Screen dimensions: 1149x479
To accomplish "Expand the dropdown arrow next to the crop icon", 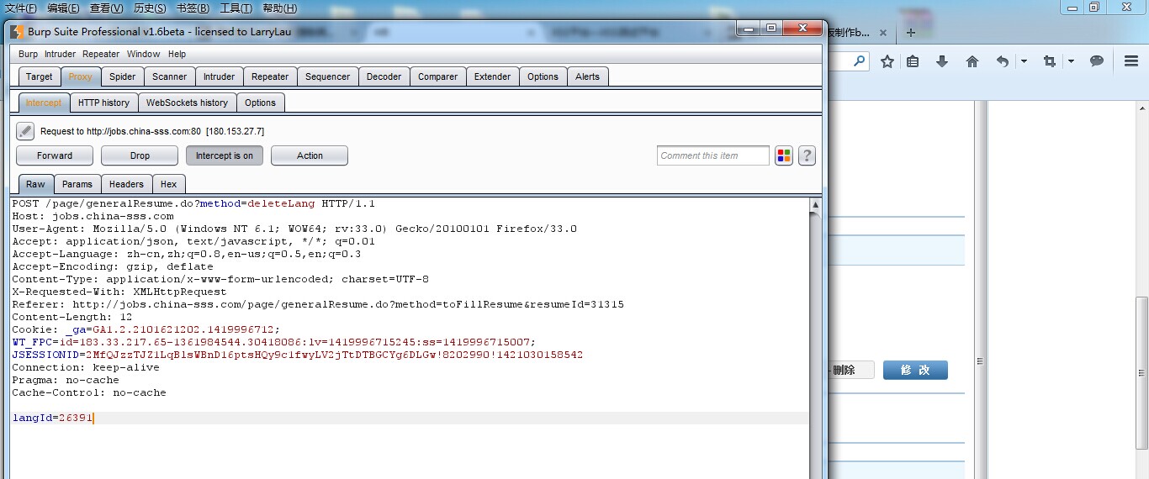I will [1071, 61].
